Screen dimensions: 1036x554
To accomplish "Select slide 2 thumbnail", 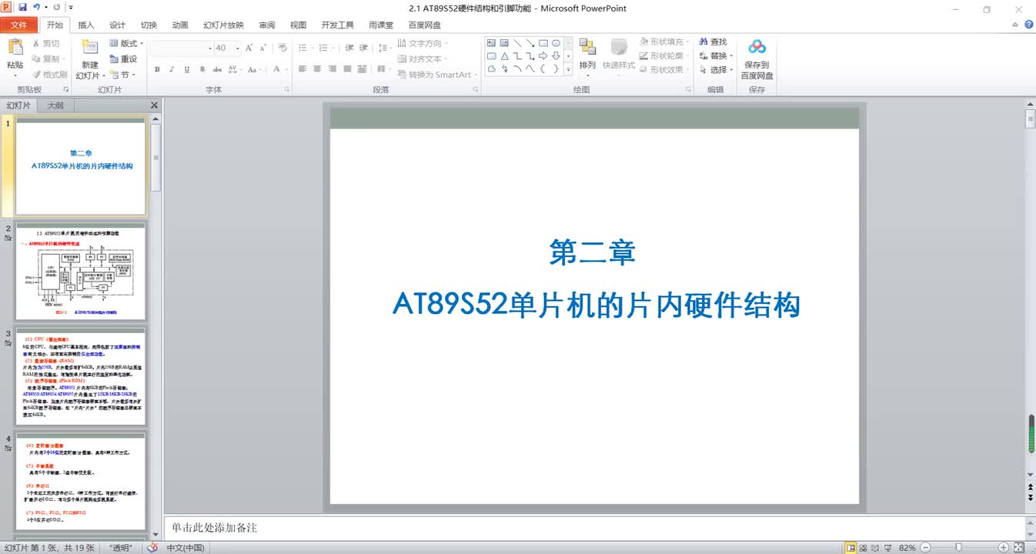I will (81, 272).
